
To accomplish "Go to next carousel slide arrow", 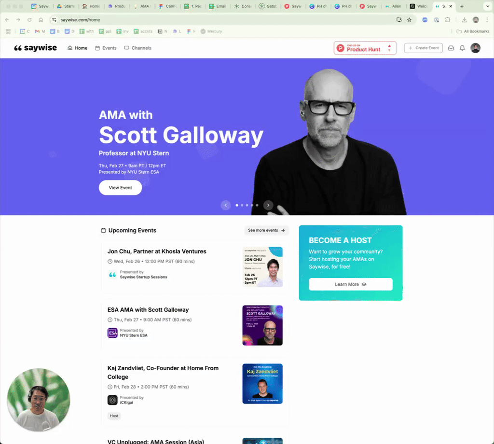I will 268,205.
